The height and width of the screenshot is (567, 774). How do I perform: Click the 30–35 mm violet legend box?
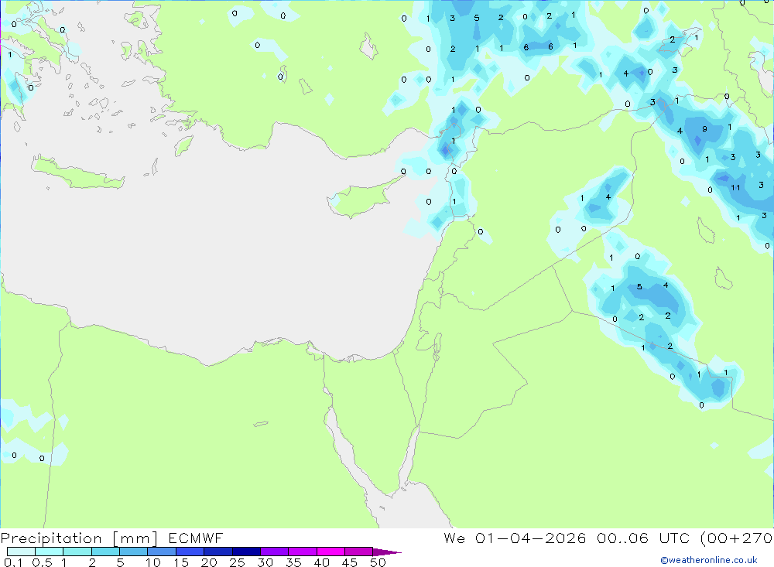click(x=275, y=552)
